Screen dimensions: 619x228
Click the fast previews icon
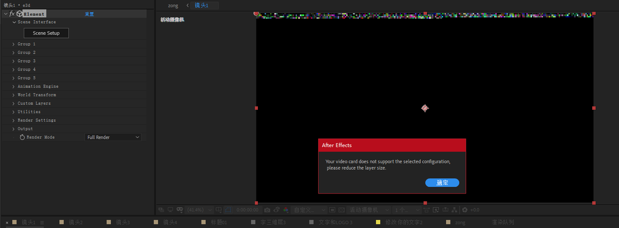tap(436, 210)
